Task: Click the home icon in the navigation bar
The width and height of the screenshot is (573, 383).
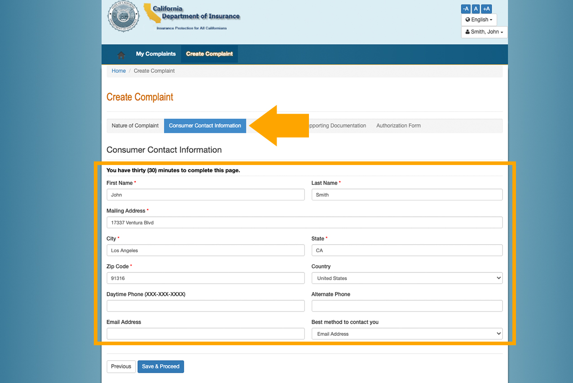Action: point(121,54)
